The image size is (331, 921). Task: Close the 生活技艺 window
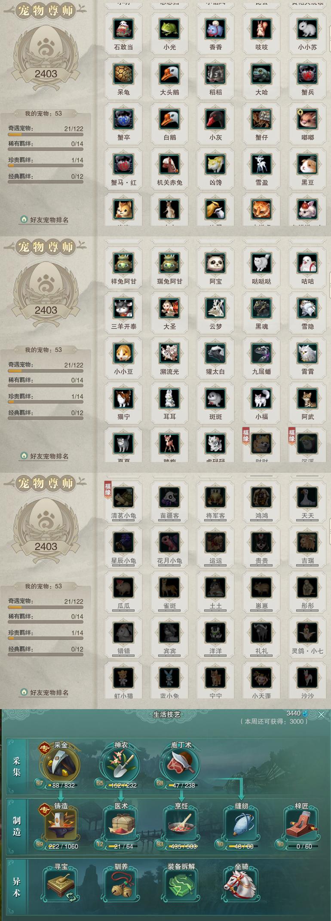321,715
